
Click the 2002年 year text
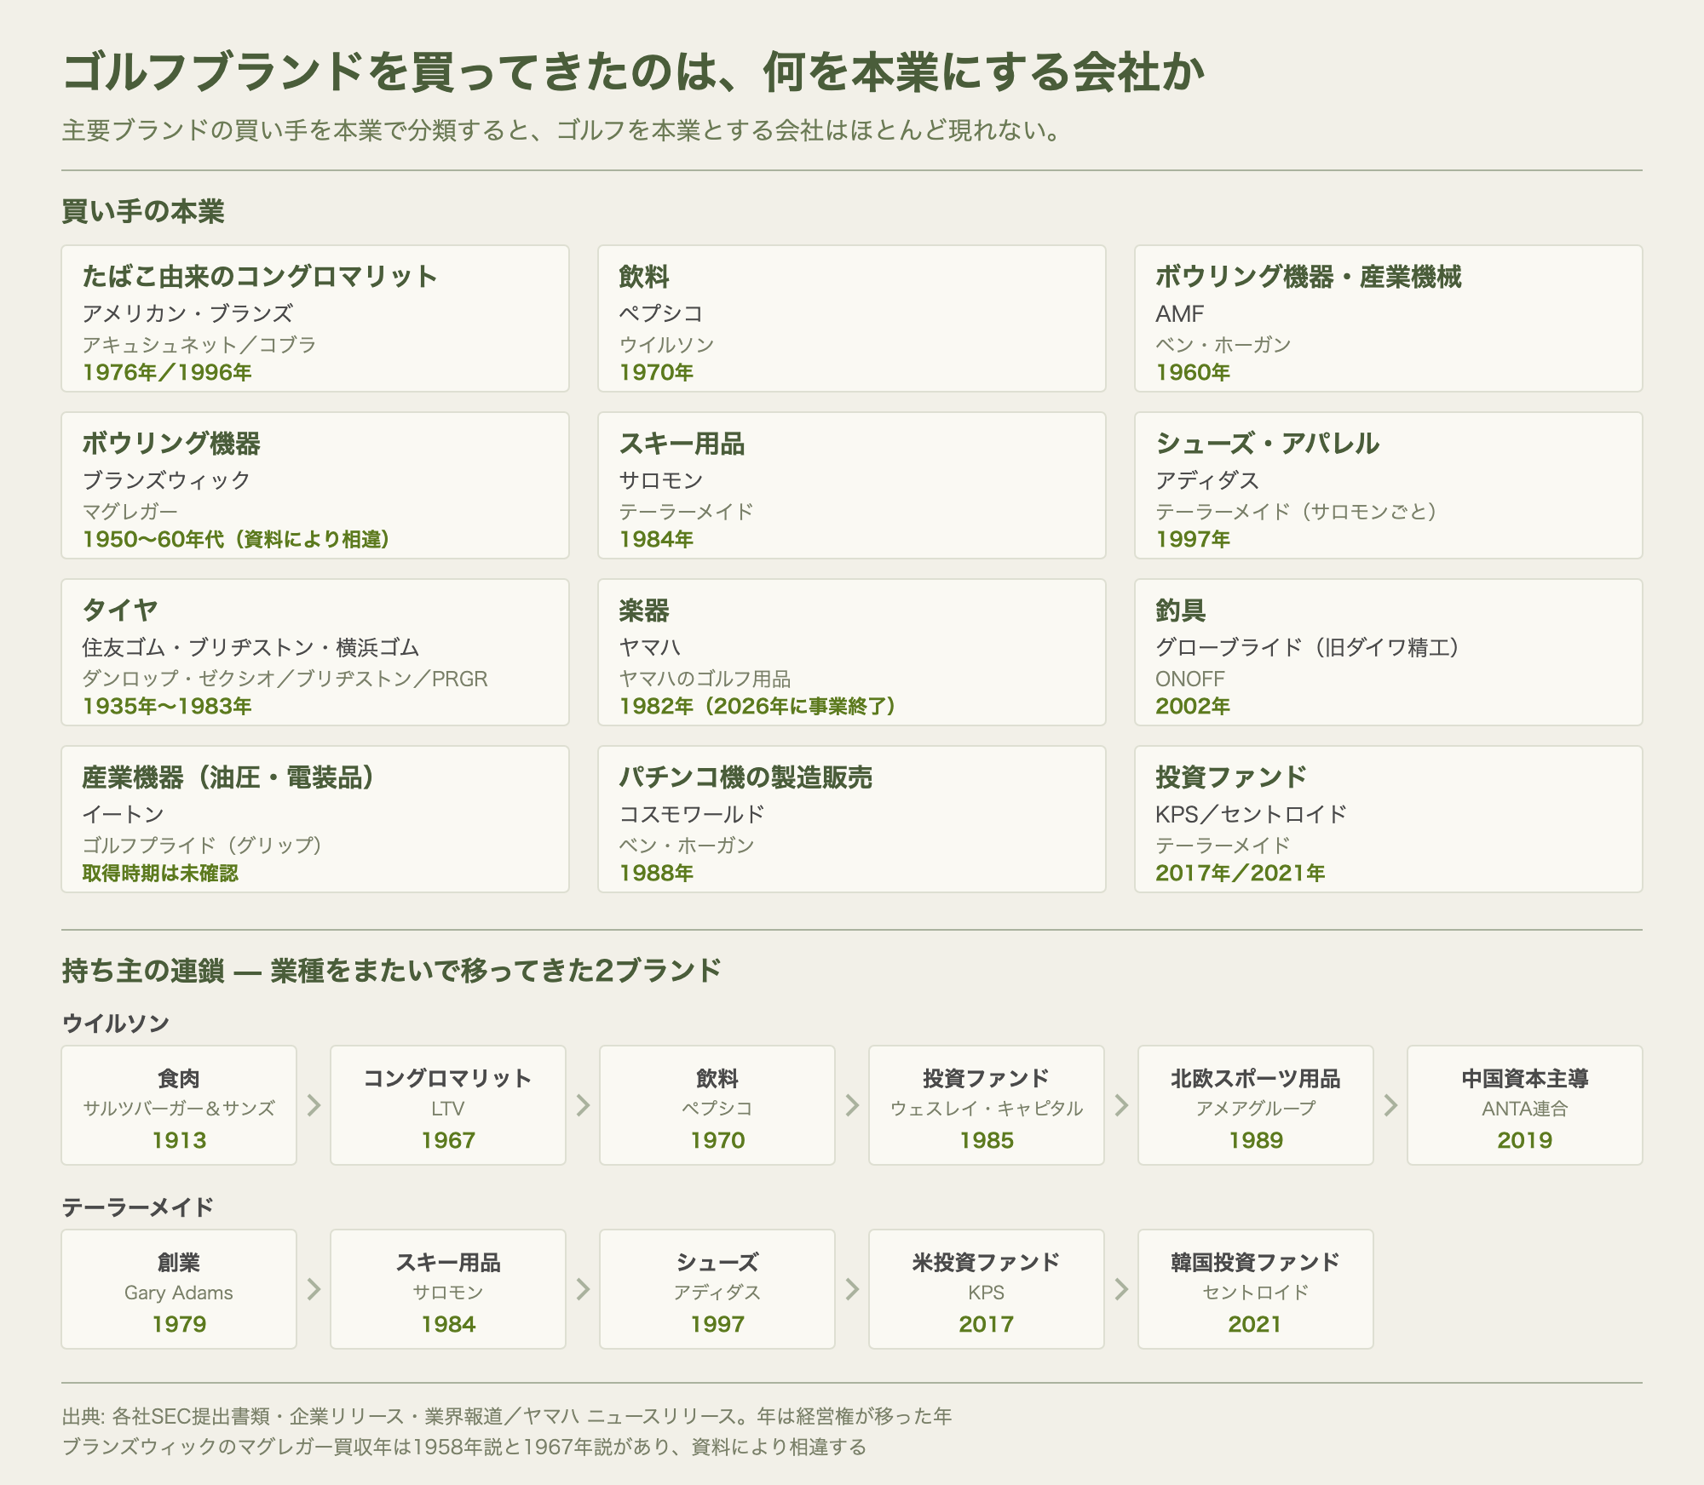1193,706
